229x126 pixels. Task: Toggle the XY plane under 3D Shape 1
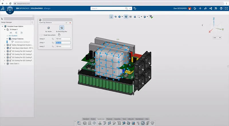[x=11, y=33]
